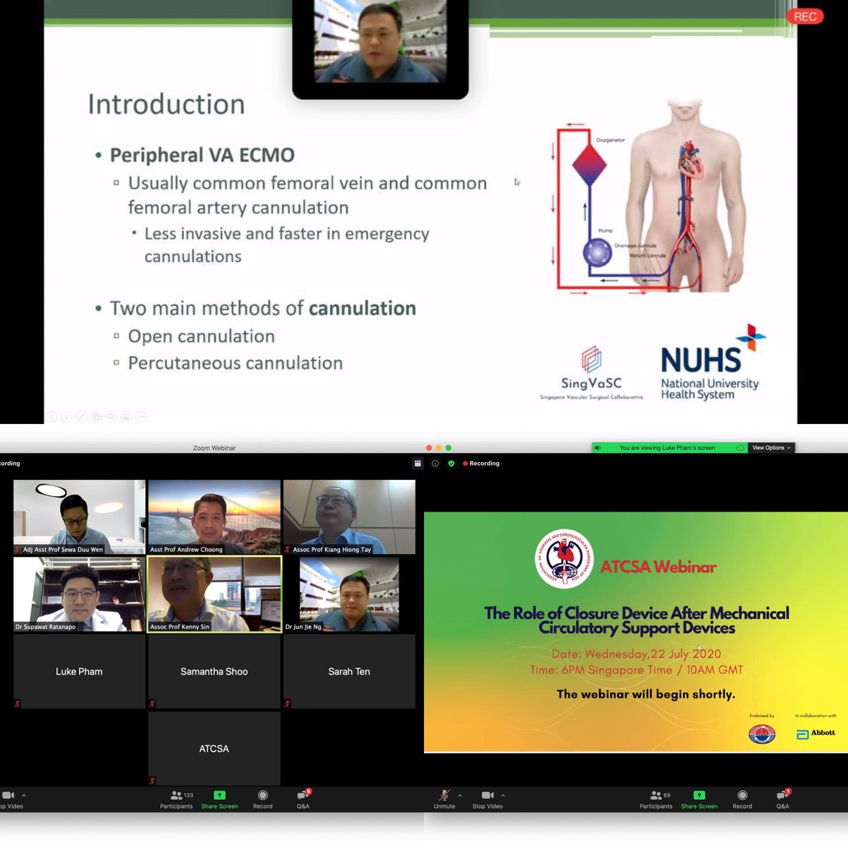Click the red close window button
This screenshot has height=848, width=848.
(x=429, y=448)
